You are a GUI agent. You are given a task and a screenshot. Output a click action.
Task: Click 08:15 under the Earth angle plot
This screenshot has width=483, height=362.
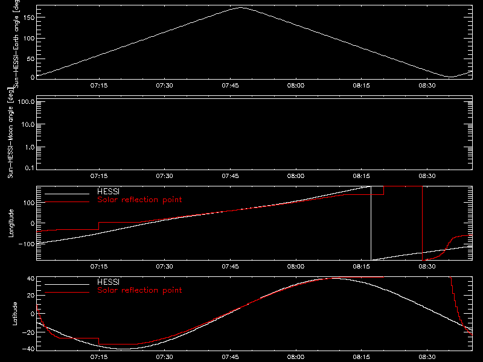361,86
